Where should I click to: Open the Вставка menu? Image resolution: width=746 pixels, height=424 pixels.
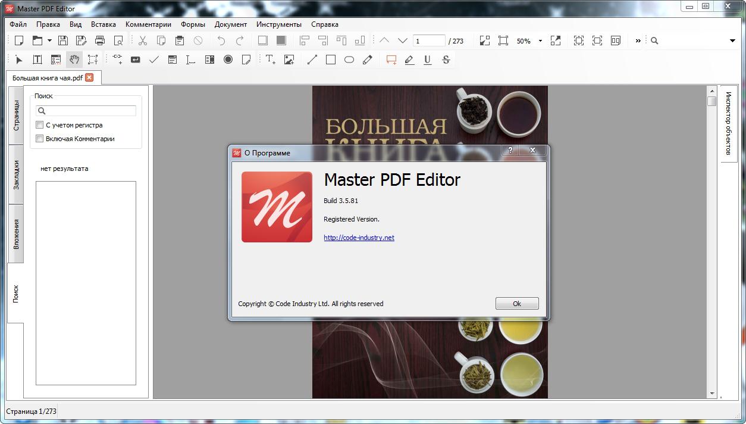coord(104,24)
